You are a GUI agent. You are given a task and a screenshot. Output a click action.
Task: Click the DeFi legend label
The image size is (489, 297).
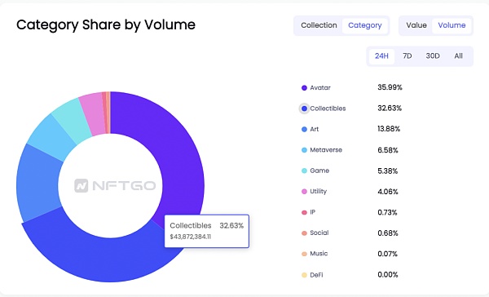316,275
